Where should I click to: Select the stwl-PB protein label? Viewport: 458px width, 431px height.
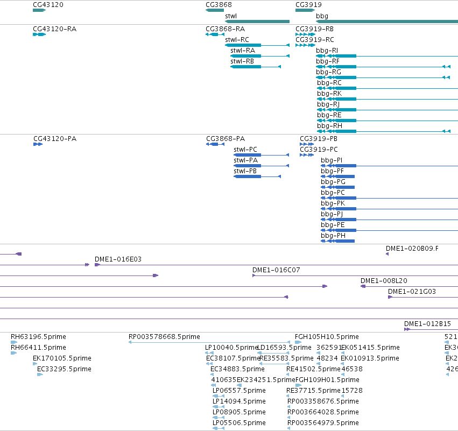click(245, 171)
